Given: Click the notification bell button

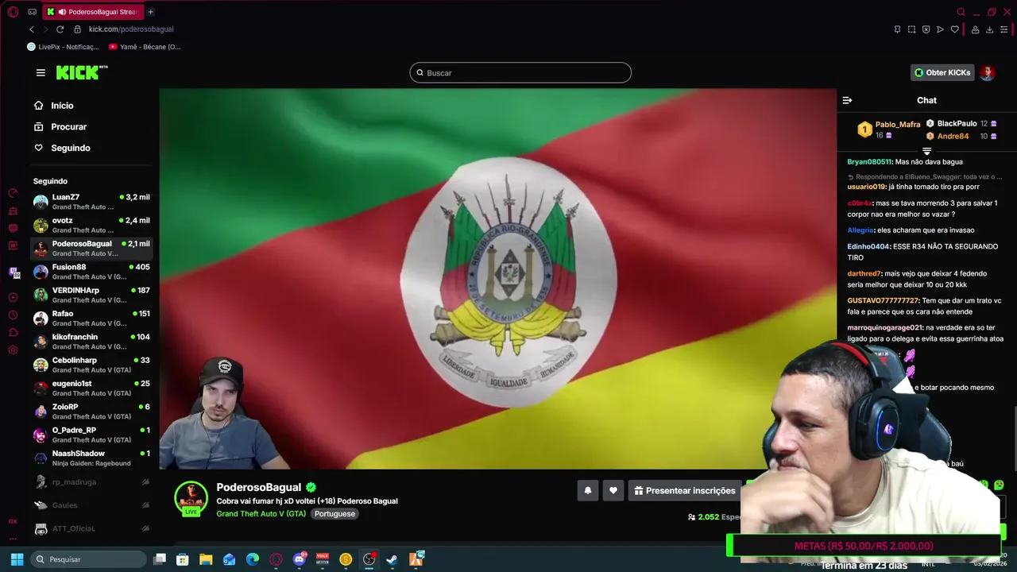Looking at the screenshot, I should [587, 491].
